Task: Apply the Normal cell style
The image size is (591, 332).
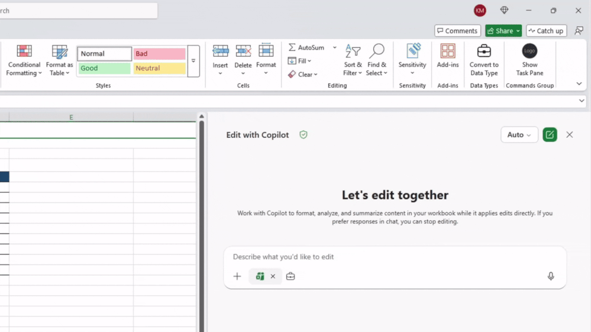Action: 104,53
